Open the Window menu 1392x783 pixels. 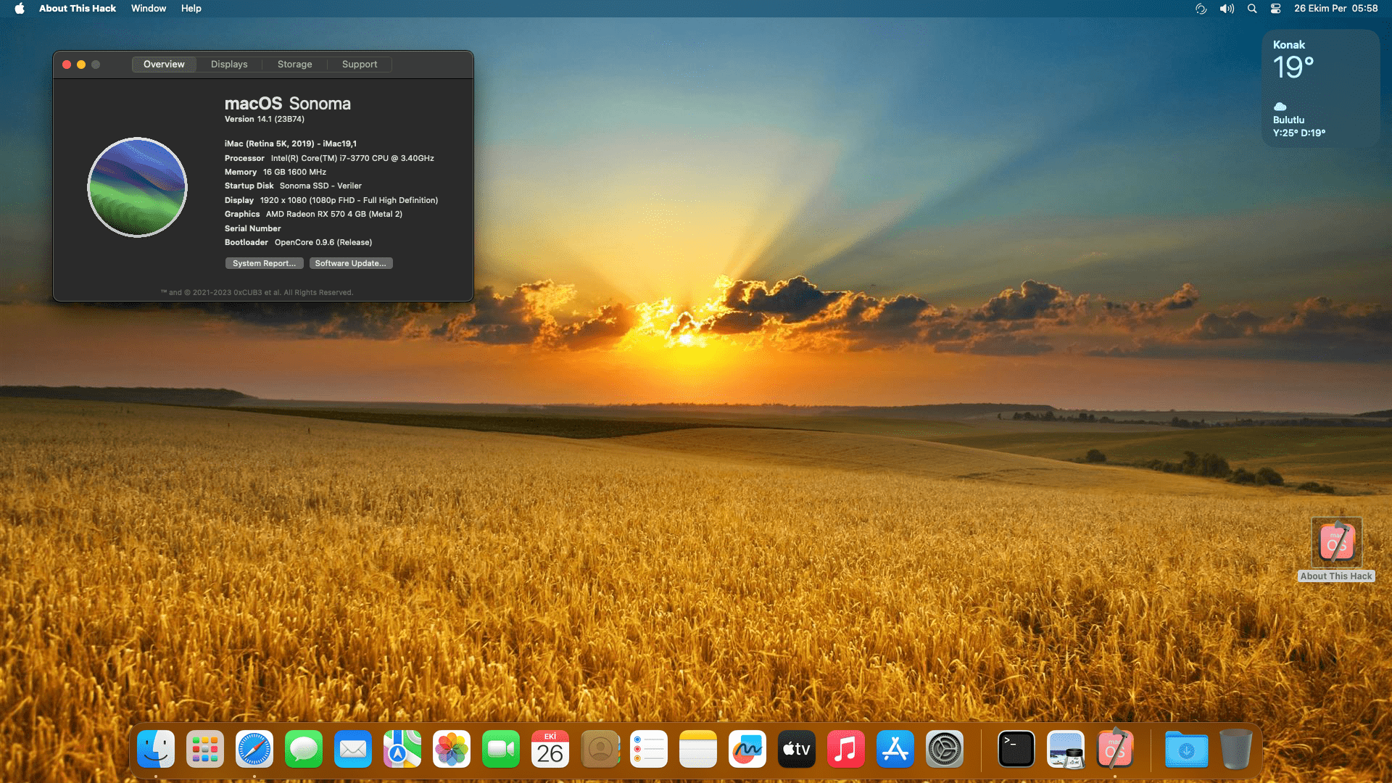pos(149,9)
